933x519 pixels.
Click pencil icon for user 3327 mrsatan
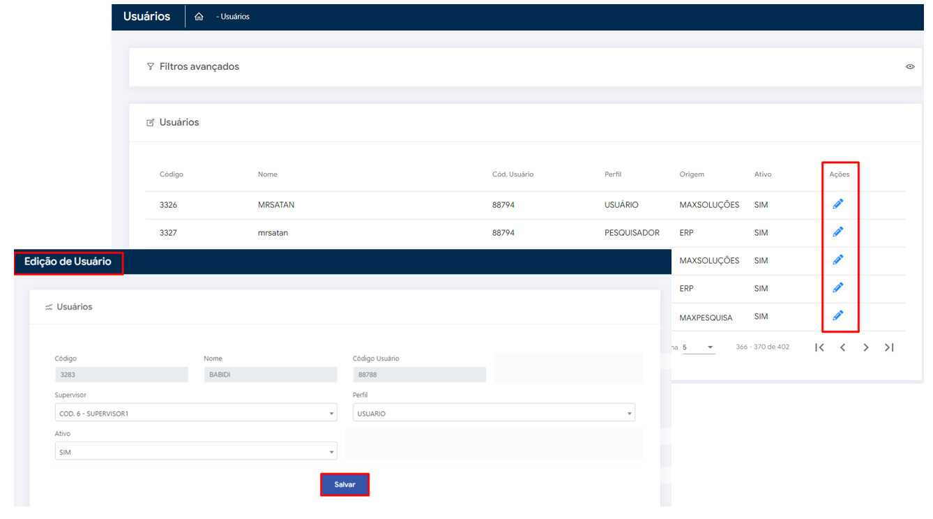pyautogui.click(x=838, y=232)
